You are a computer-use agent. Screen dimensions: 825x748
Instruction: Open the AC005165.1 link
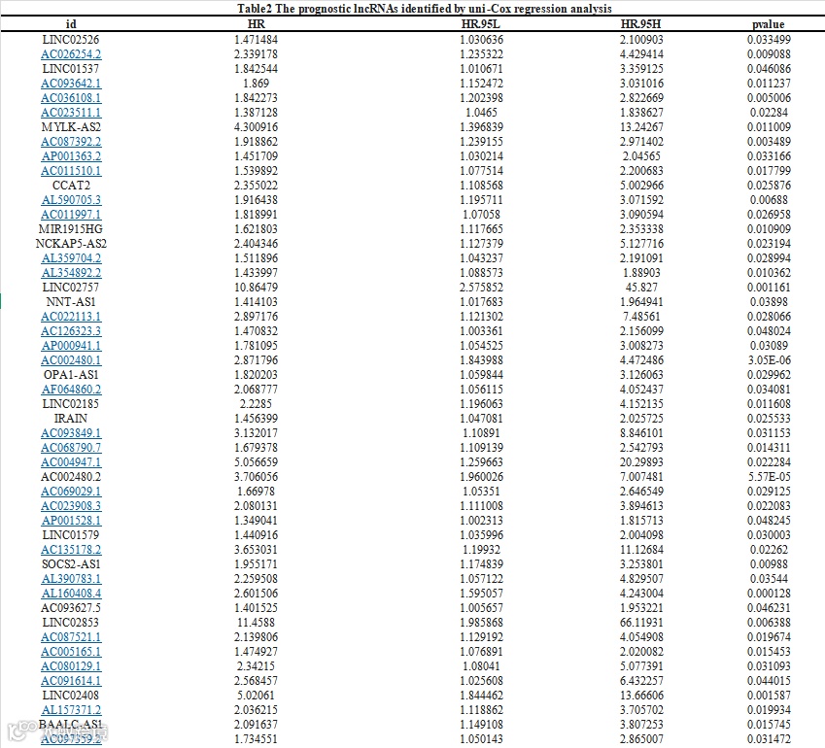(71, 651)
